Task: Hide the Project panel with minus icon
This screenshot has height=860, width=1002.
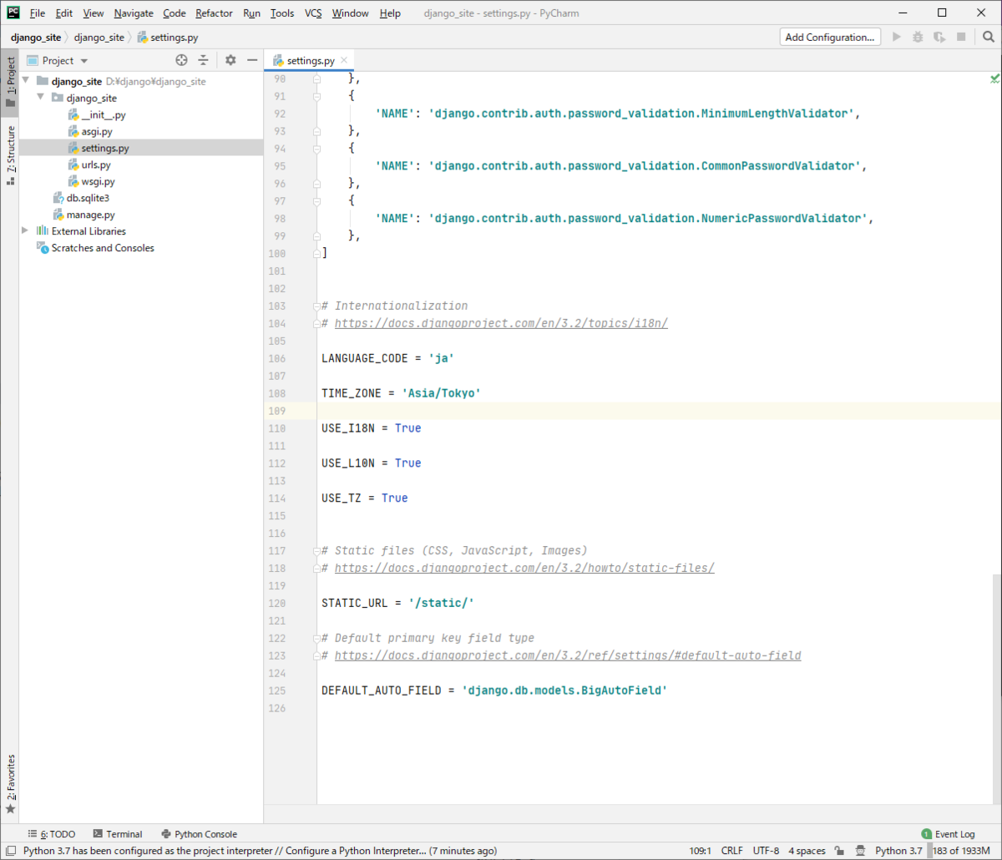Action: 251,60
